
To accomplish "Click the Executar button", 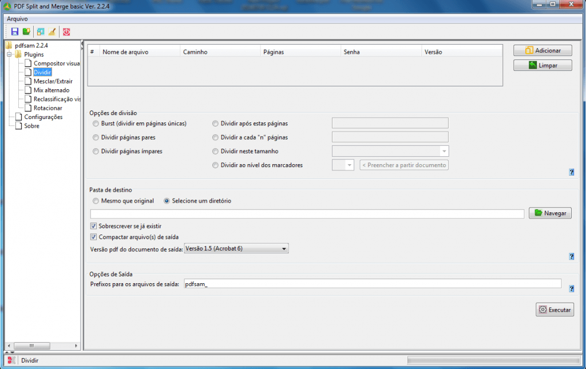I will (555, 310).
